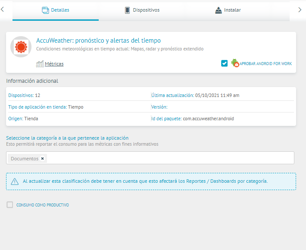Screen dimensions: 306x250
Task: Click the package id com.accuweather.android
Action: tap(209, 119)
